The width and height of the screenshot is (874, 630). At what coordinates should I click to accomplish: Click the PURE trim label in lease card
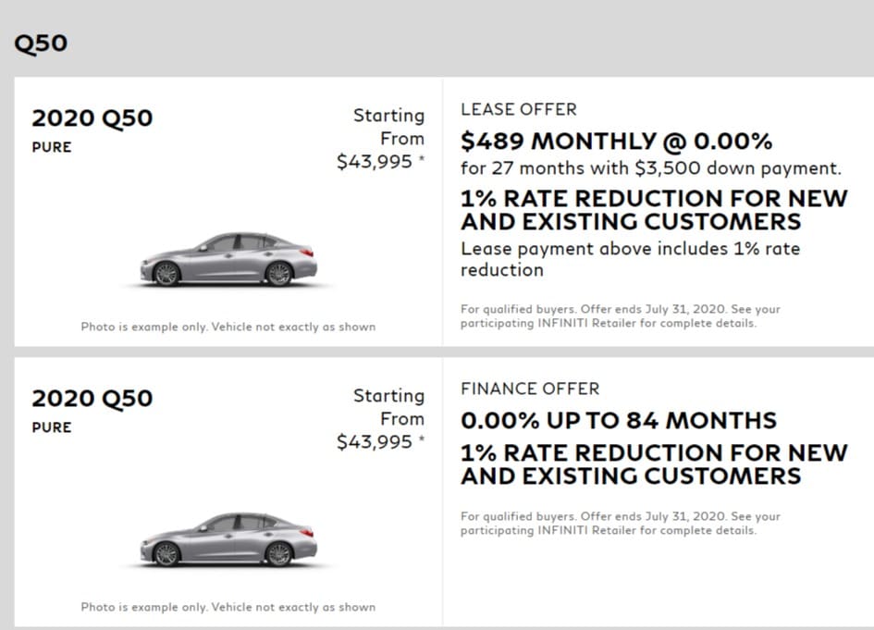pos(52,147)
